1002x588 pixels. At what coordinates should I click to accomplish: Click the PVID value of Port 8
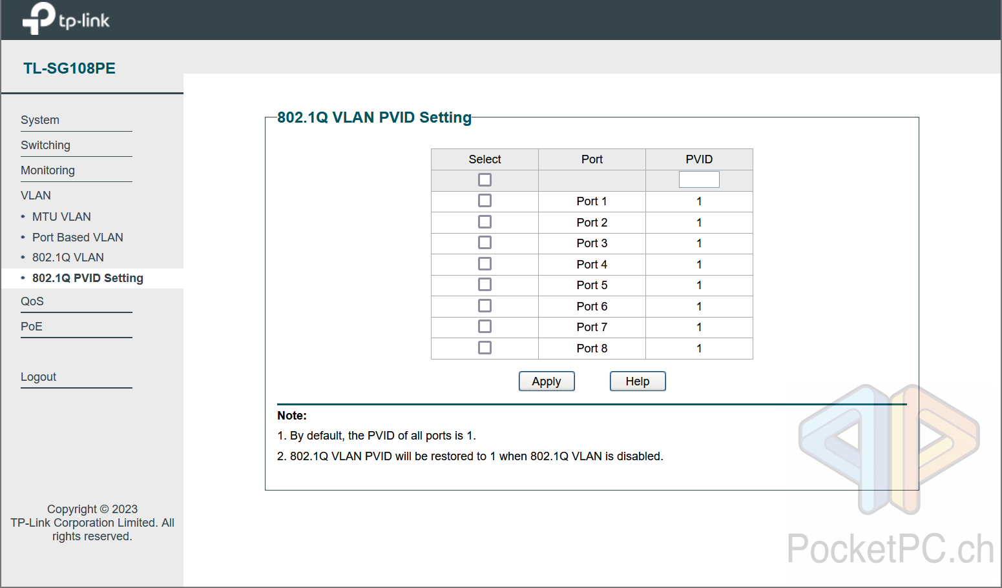699,349
